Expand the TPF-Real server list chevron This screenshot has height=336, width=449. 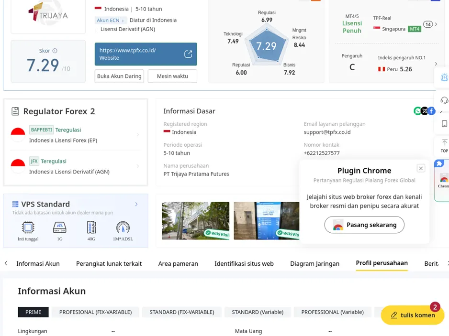[x=436, y=24]
